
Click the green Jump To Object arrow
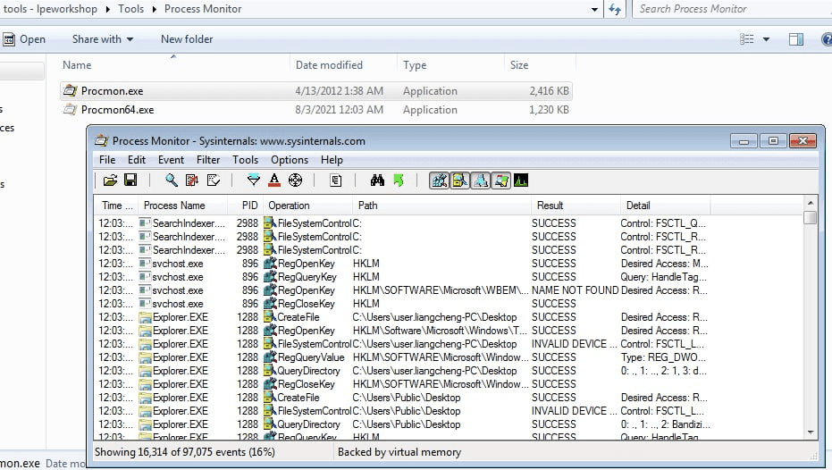399,180
